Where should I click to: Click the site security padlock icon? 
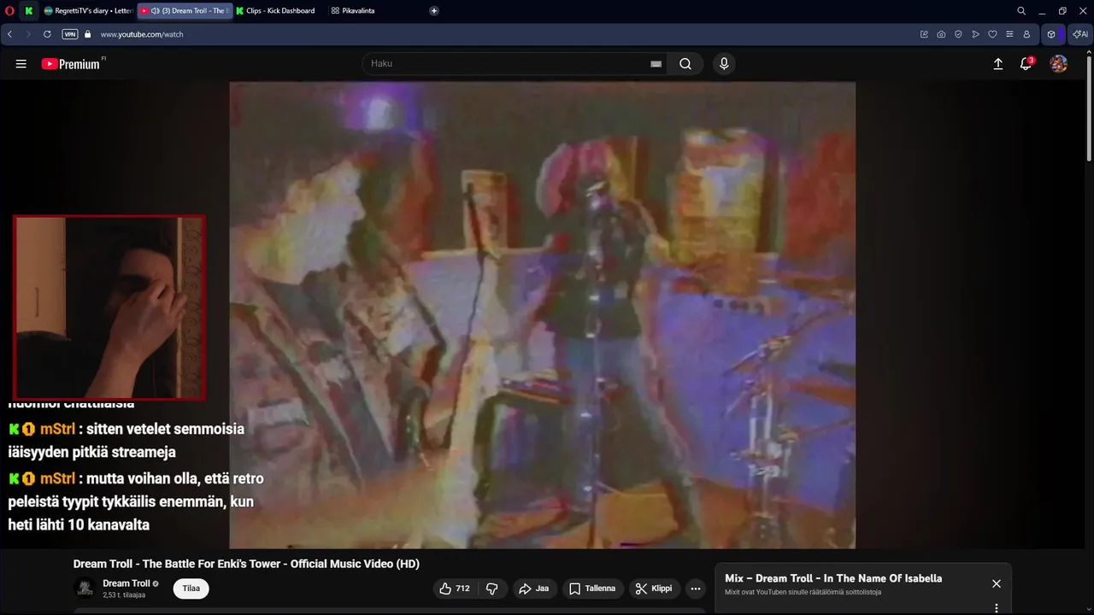pos(87,34)
